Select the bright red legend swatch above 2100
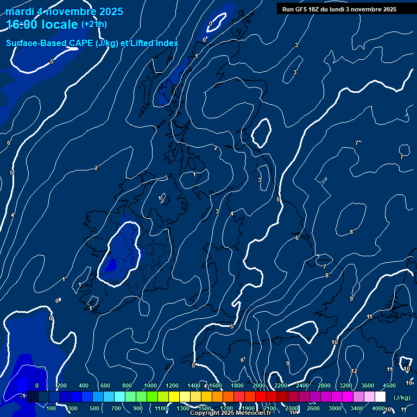Viewport: 417px width, 417px height. pos(261,396)
